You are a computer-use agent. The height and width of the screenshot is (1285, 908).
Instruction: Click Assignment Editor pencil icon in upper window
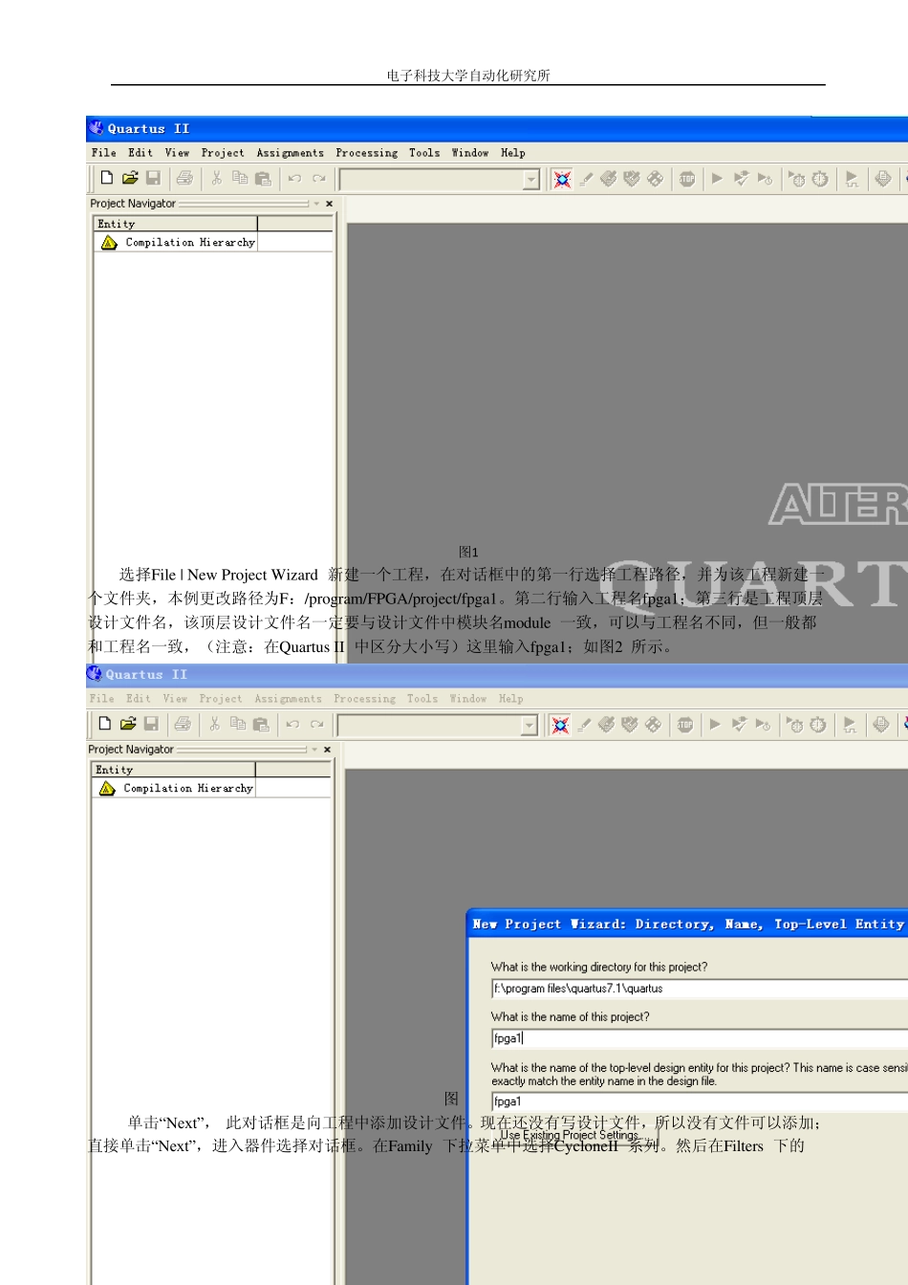pos(586,179)
